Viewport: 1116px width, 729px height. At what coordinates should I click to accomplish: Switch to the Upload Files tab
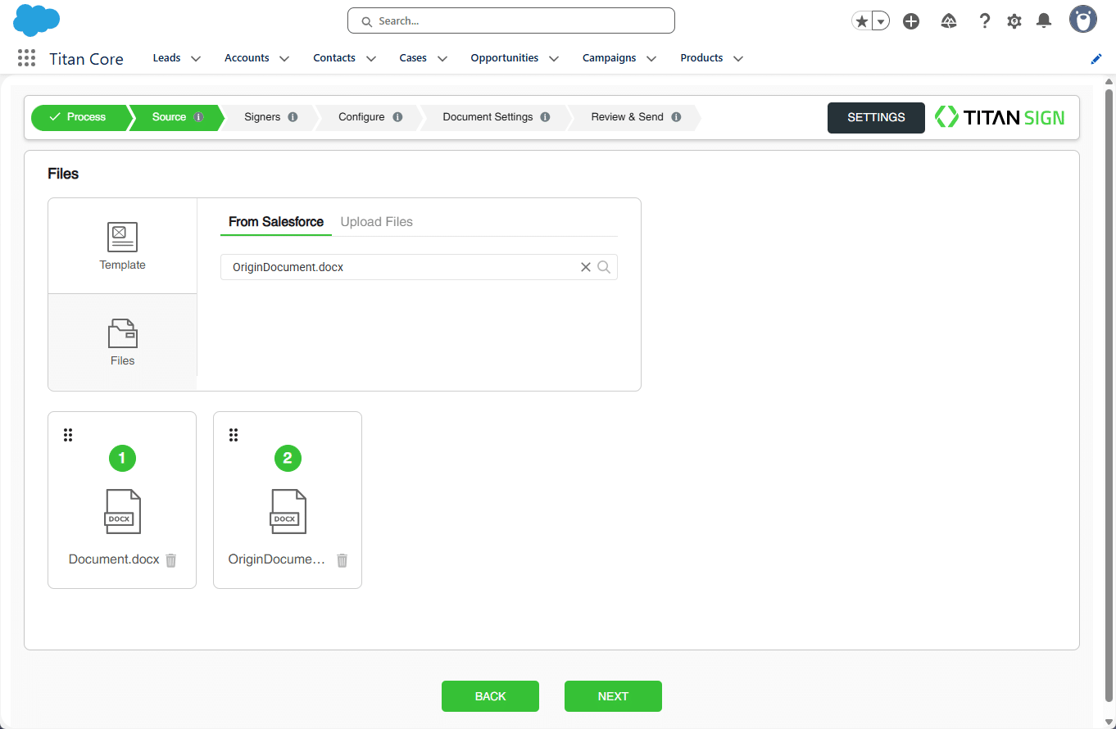376,222
